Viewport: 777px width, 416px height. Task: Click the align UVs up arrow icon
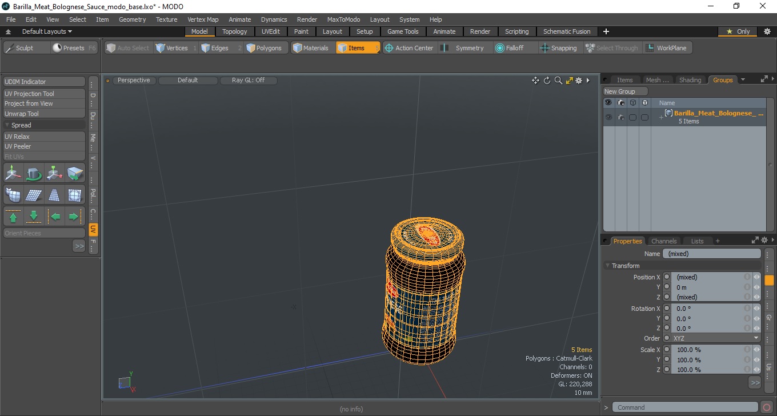click(14, 217)
